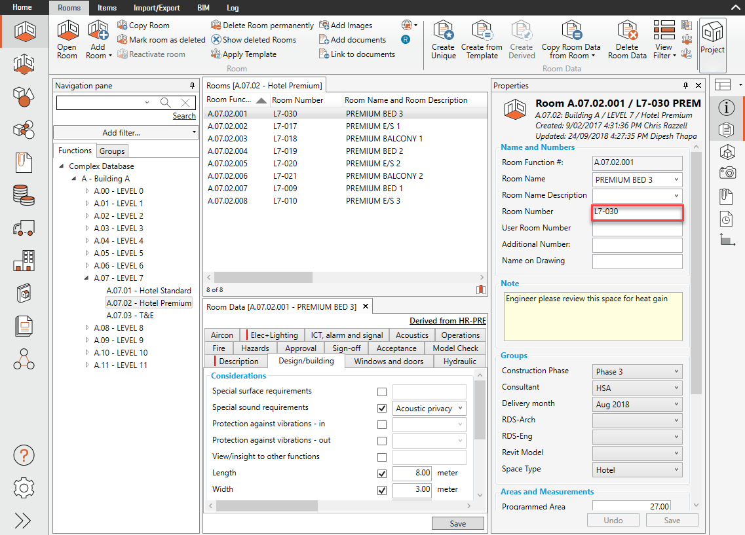Uncheck Special sound requirements
Image resolution: width=745 pixels, height=535 pixels.
point(382,408)
